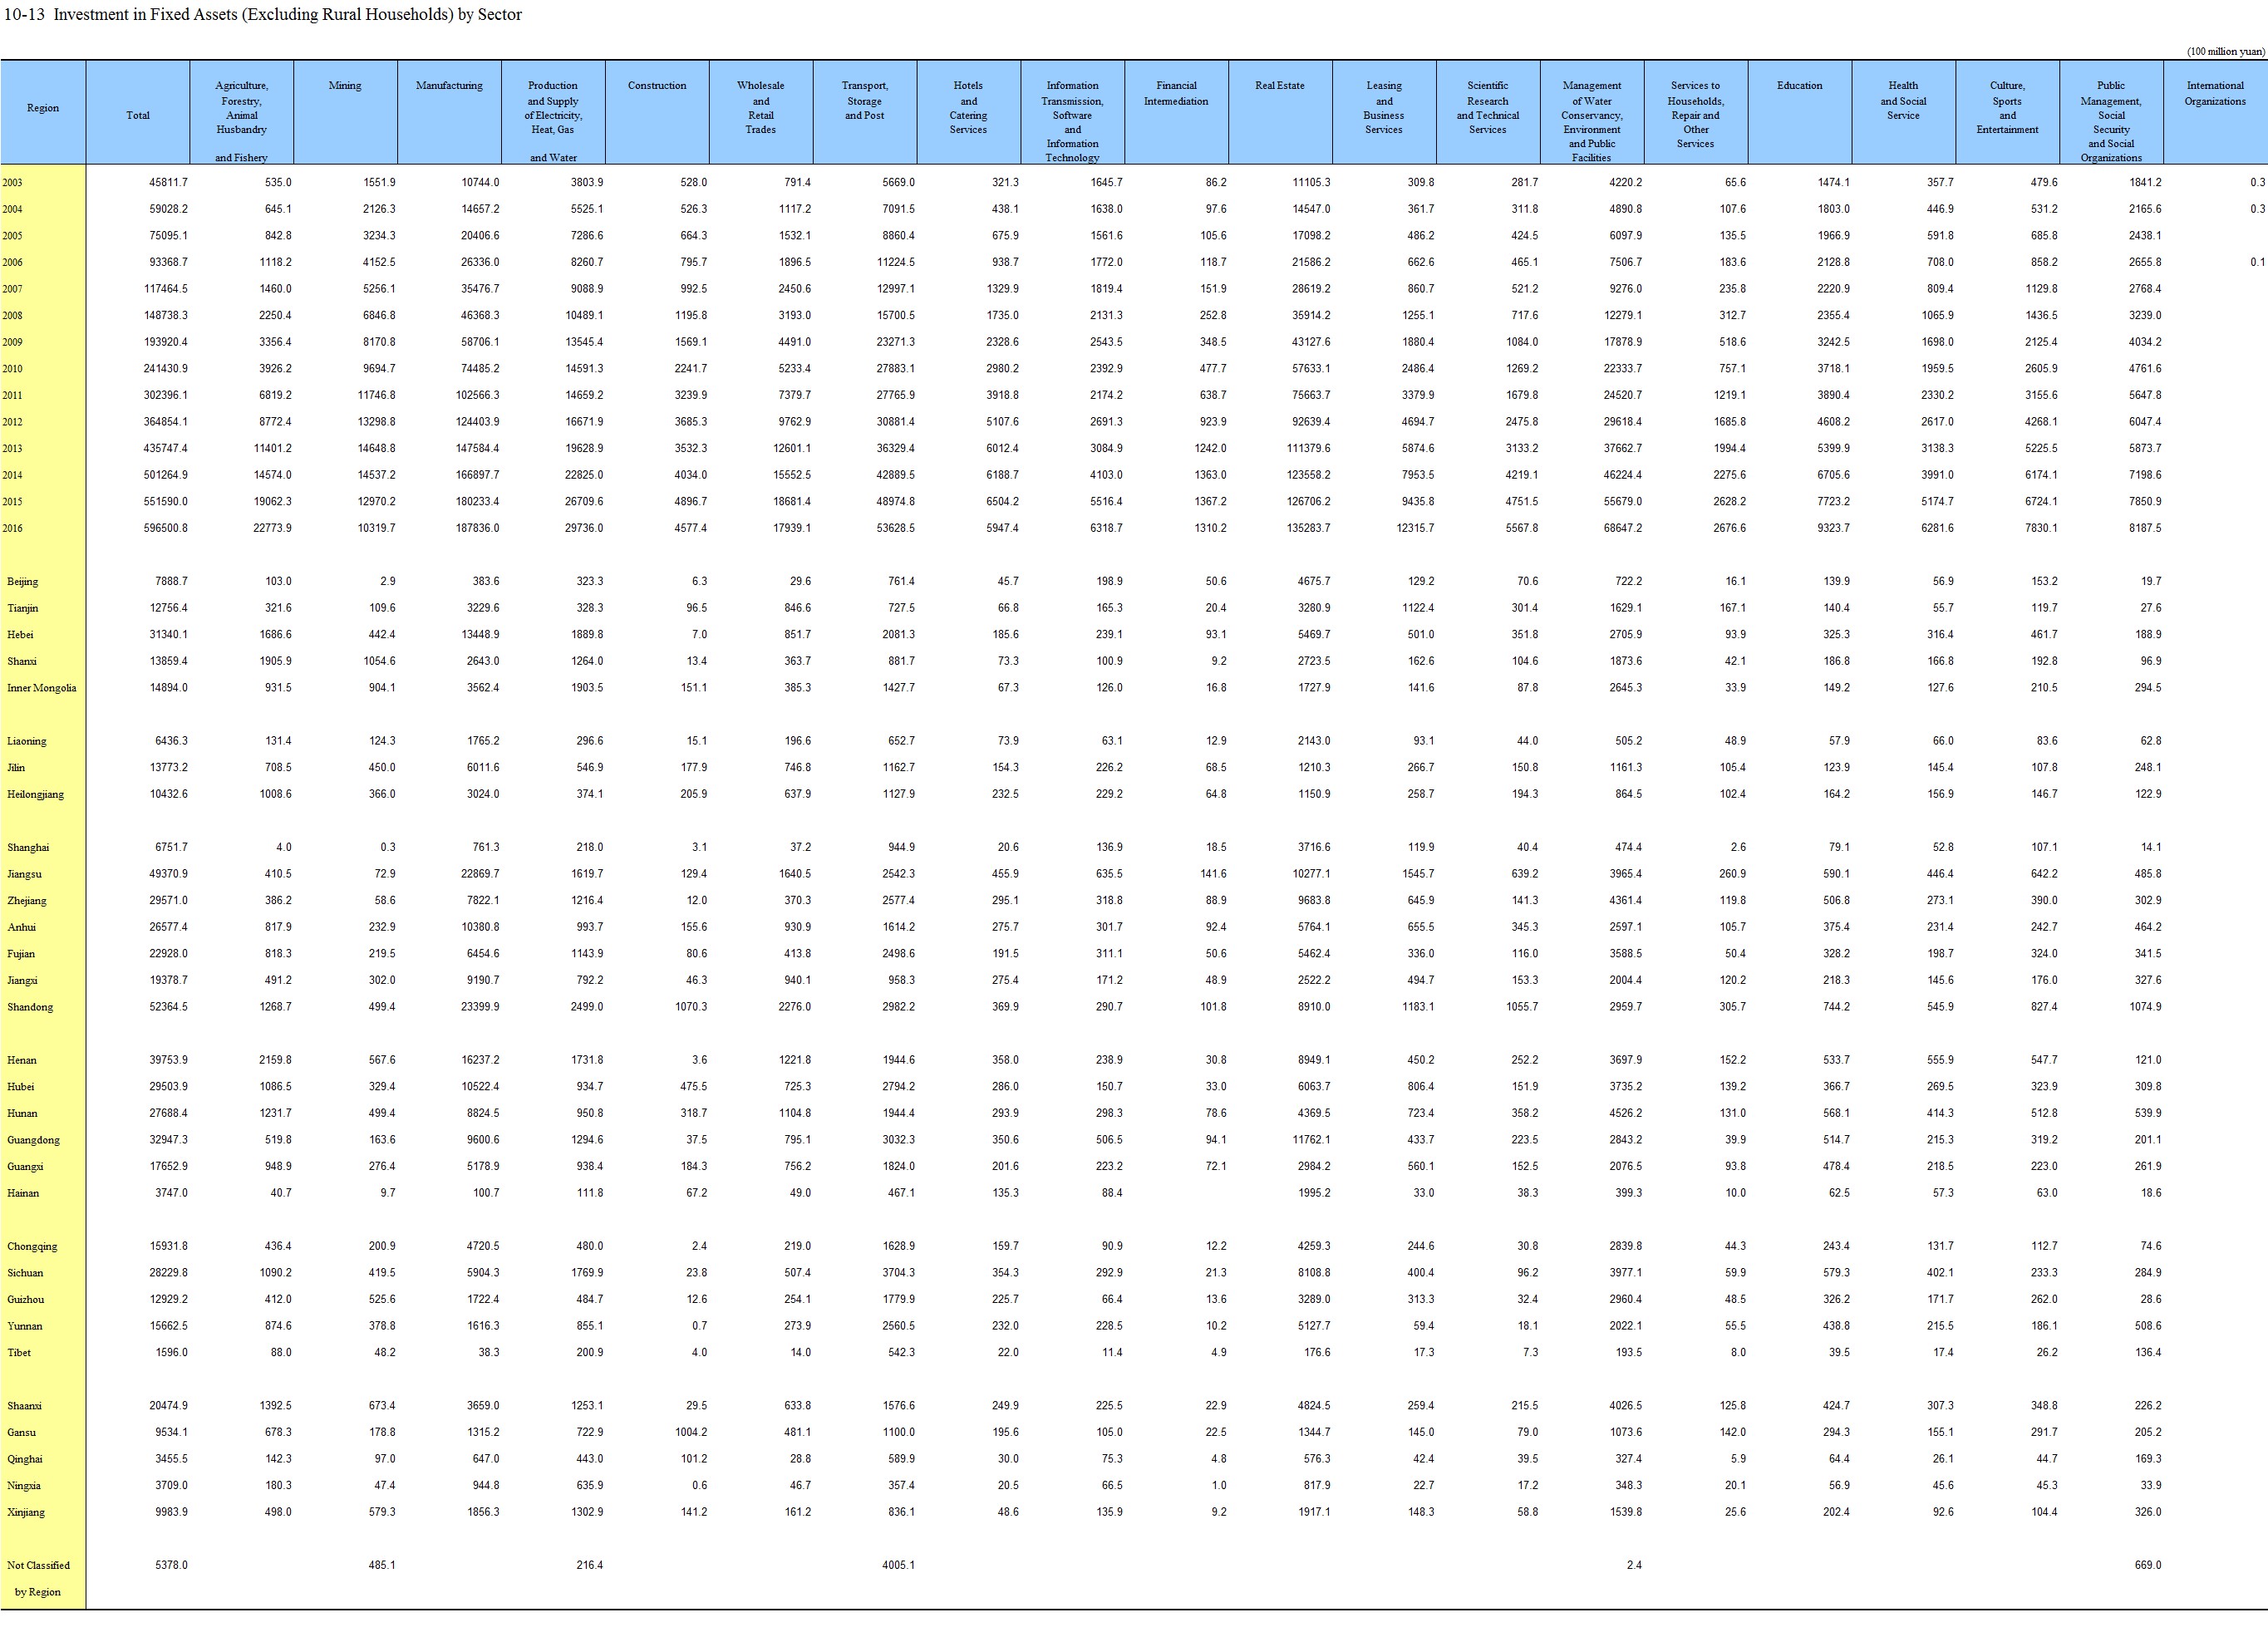
Task: Click Sichuan transport value 3704.3
Action: pos(898,1273)
